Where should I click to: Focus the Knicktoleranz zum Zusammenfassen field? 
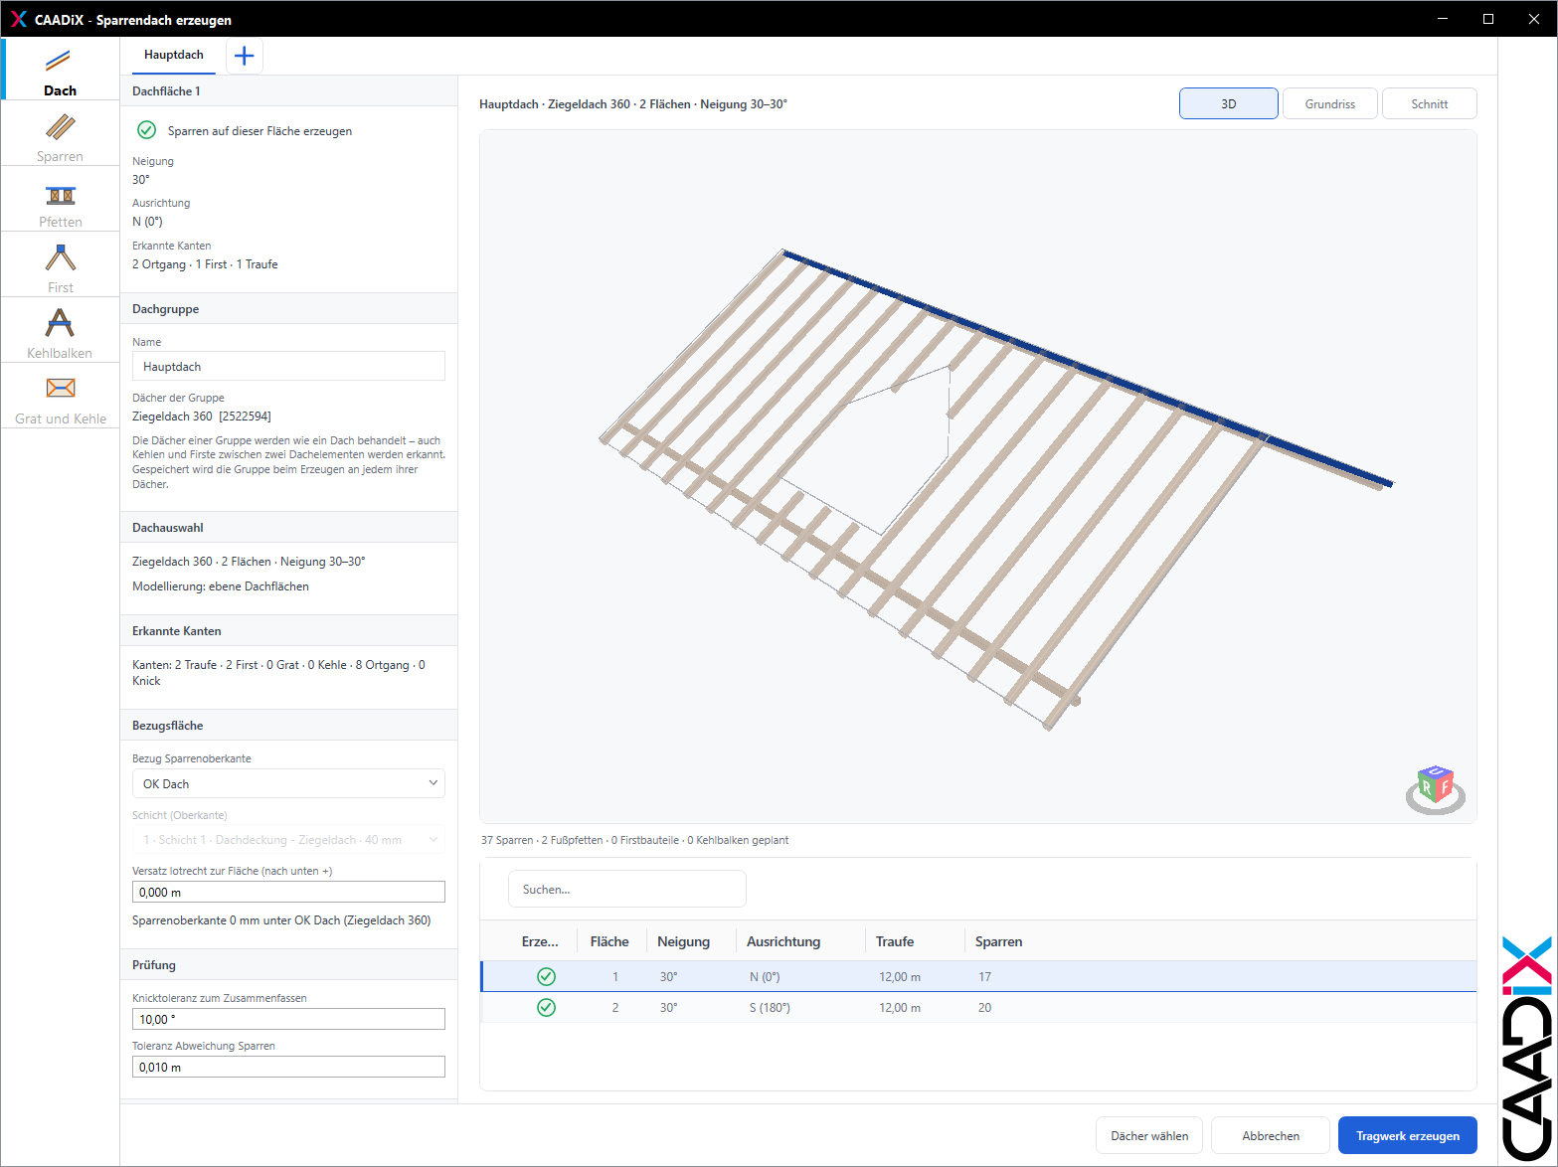(288, 1019)
